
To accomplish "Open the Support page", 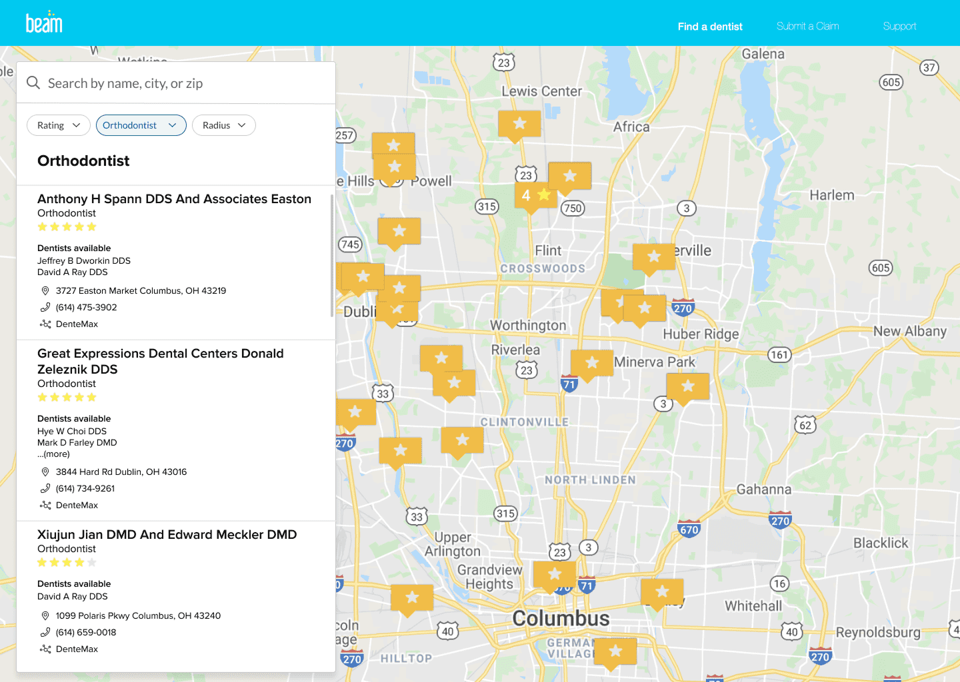I will pos(899,26).
